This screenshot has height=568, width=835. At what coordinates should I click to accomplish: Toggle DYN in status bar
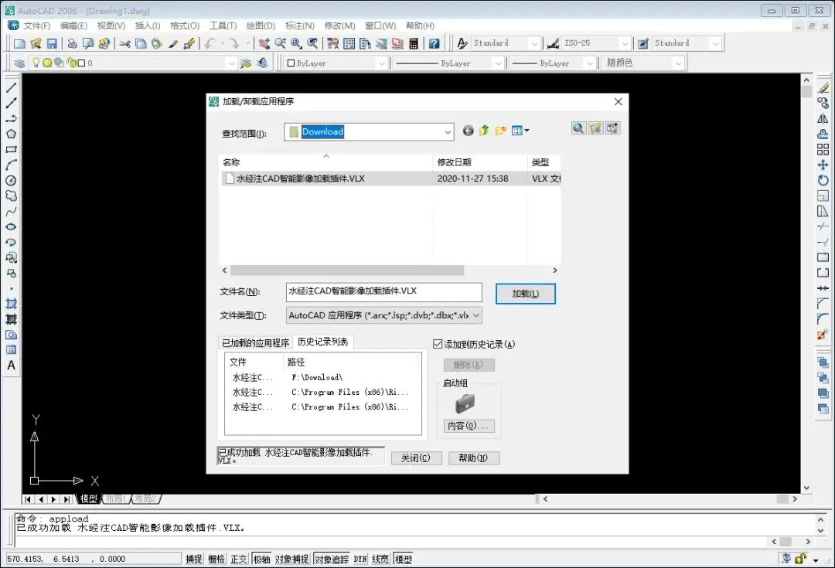pyautogui.click(x=360, y=559)
